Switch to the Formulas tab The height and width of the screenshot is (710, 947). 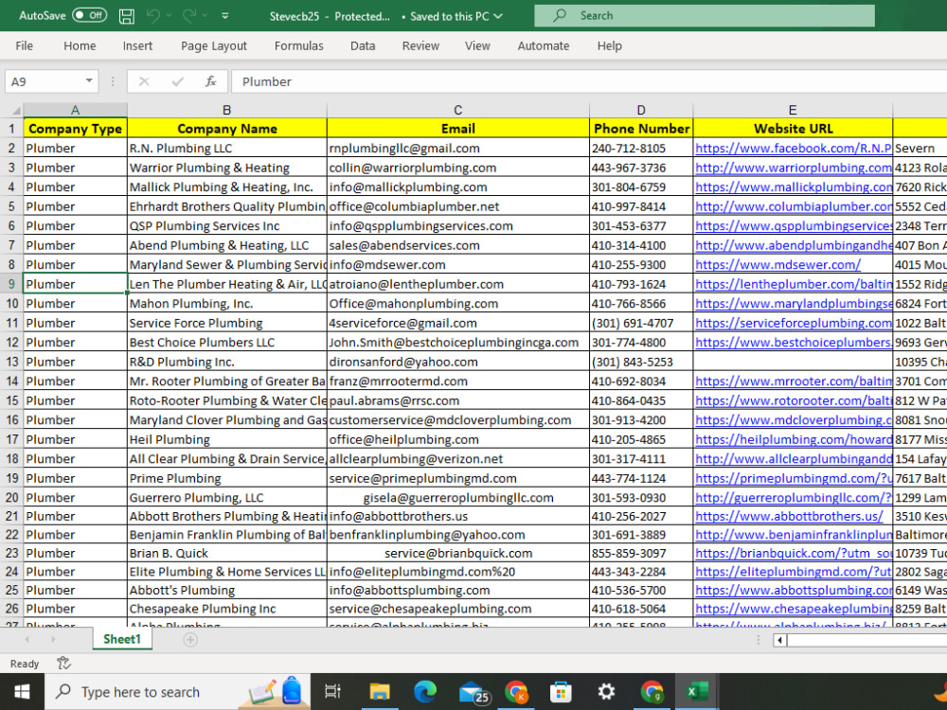coord(299,45)
